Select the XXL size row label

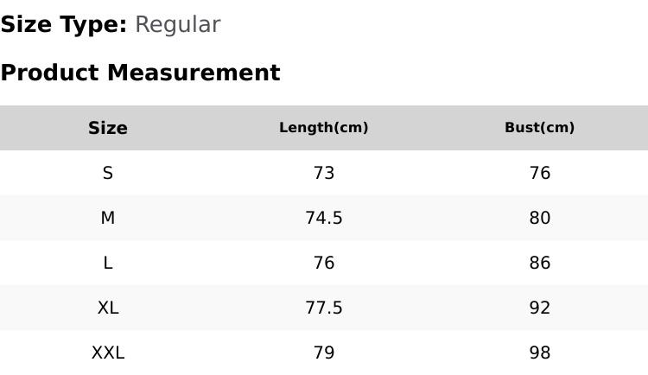[108, 353]
